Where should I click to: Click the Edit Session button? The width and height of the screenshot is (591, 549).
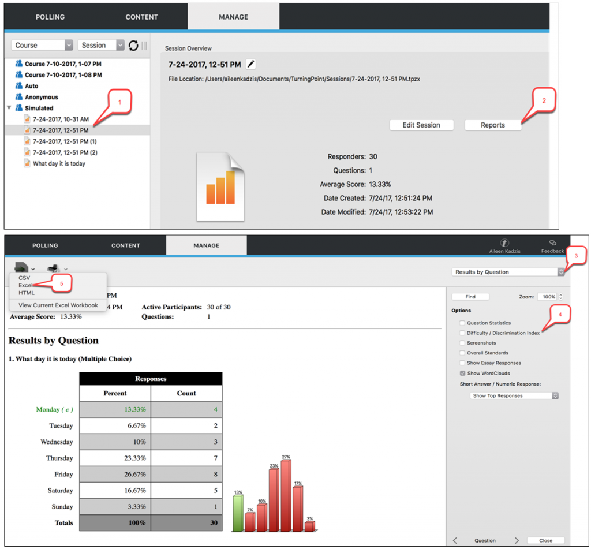click(421, 125)
